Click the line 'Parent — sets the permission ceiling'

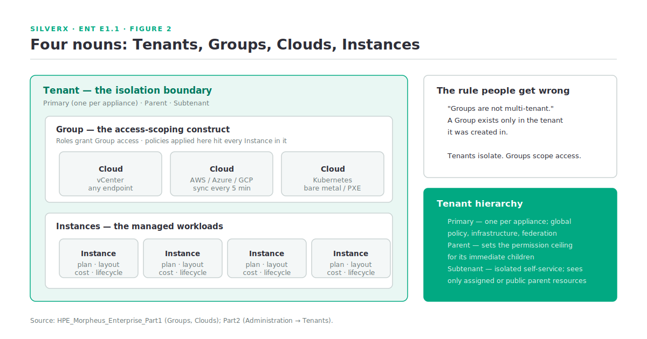(x=510, y=245)
